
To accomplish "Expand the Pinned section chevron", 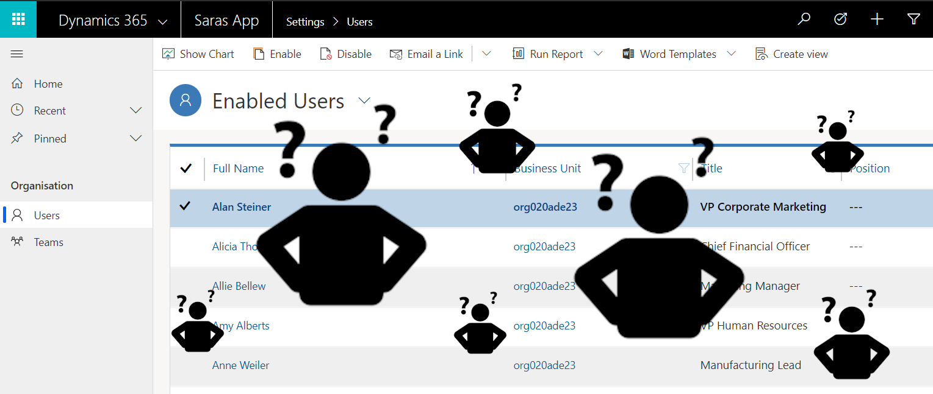I will (136, 139).
